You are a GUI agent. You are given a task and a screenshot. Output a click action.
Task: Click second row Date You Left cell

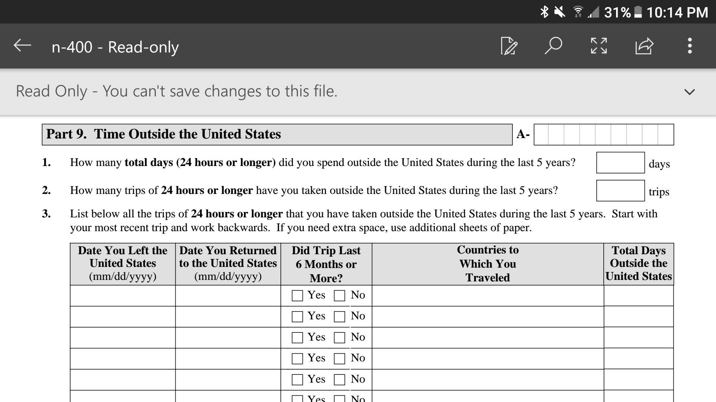point(123,317)
